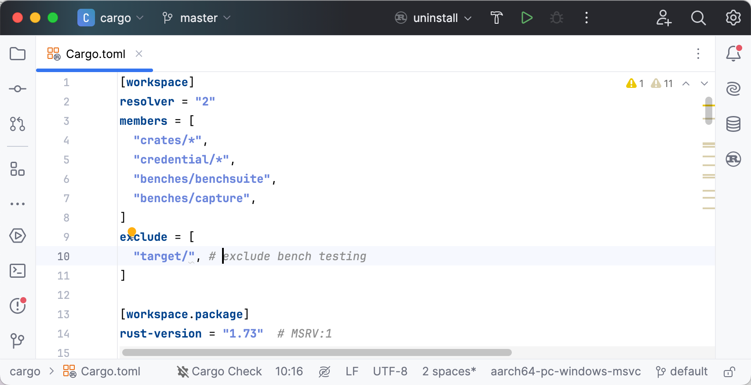The height and width of the screenshot is (385, 751).
Task: Click the horizontal scrollbar of the editor
Action: tap(317, 352)
